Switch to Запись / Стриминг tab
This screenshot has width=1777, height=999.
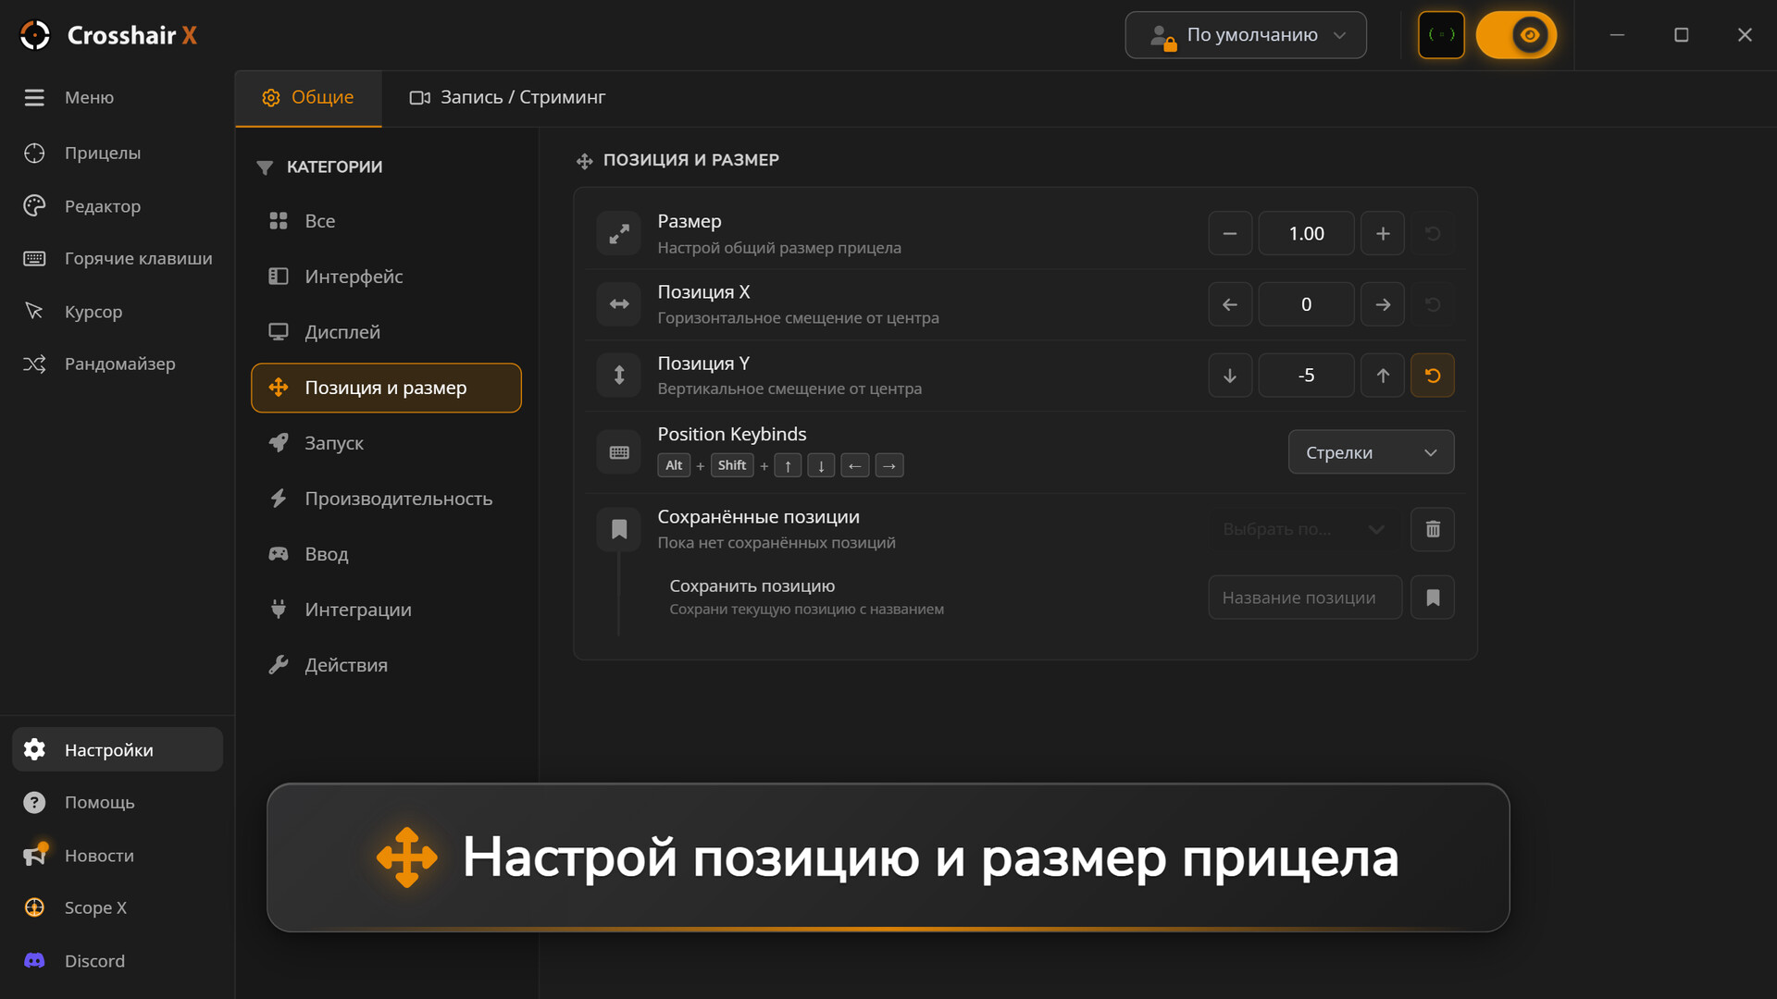click(x=507, y=97)
